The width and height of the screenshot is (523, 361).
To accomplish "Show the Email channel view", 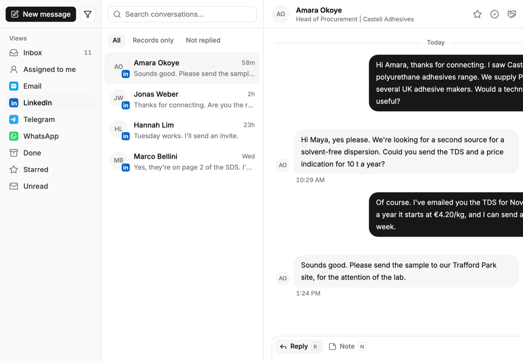I will (x=51, y=86).
